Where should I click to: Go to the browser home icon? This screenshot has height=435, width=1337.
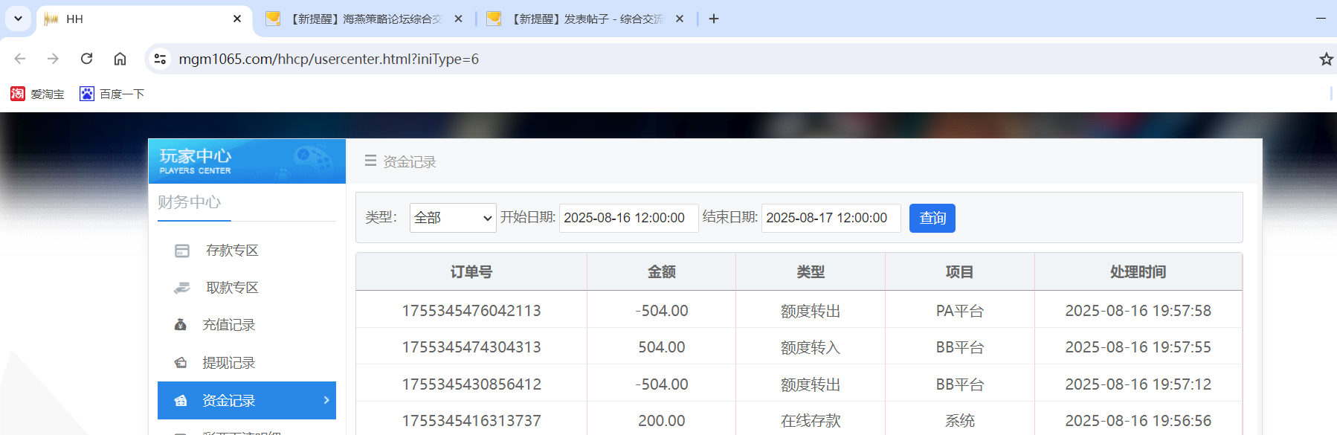[120, 59]
